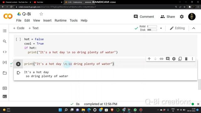Open browser menu three dots

pos(198,7)
